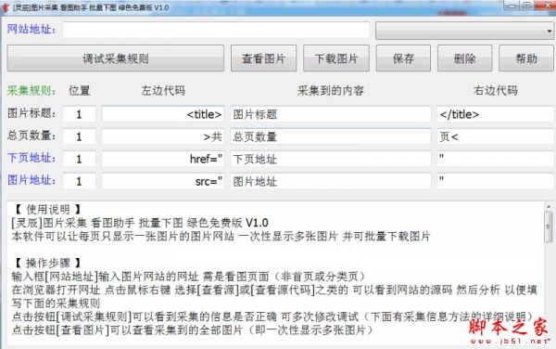Click the left code field containing >共
The image size is (556, 349).
(163, 136)
